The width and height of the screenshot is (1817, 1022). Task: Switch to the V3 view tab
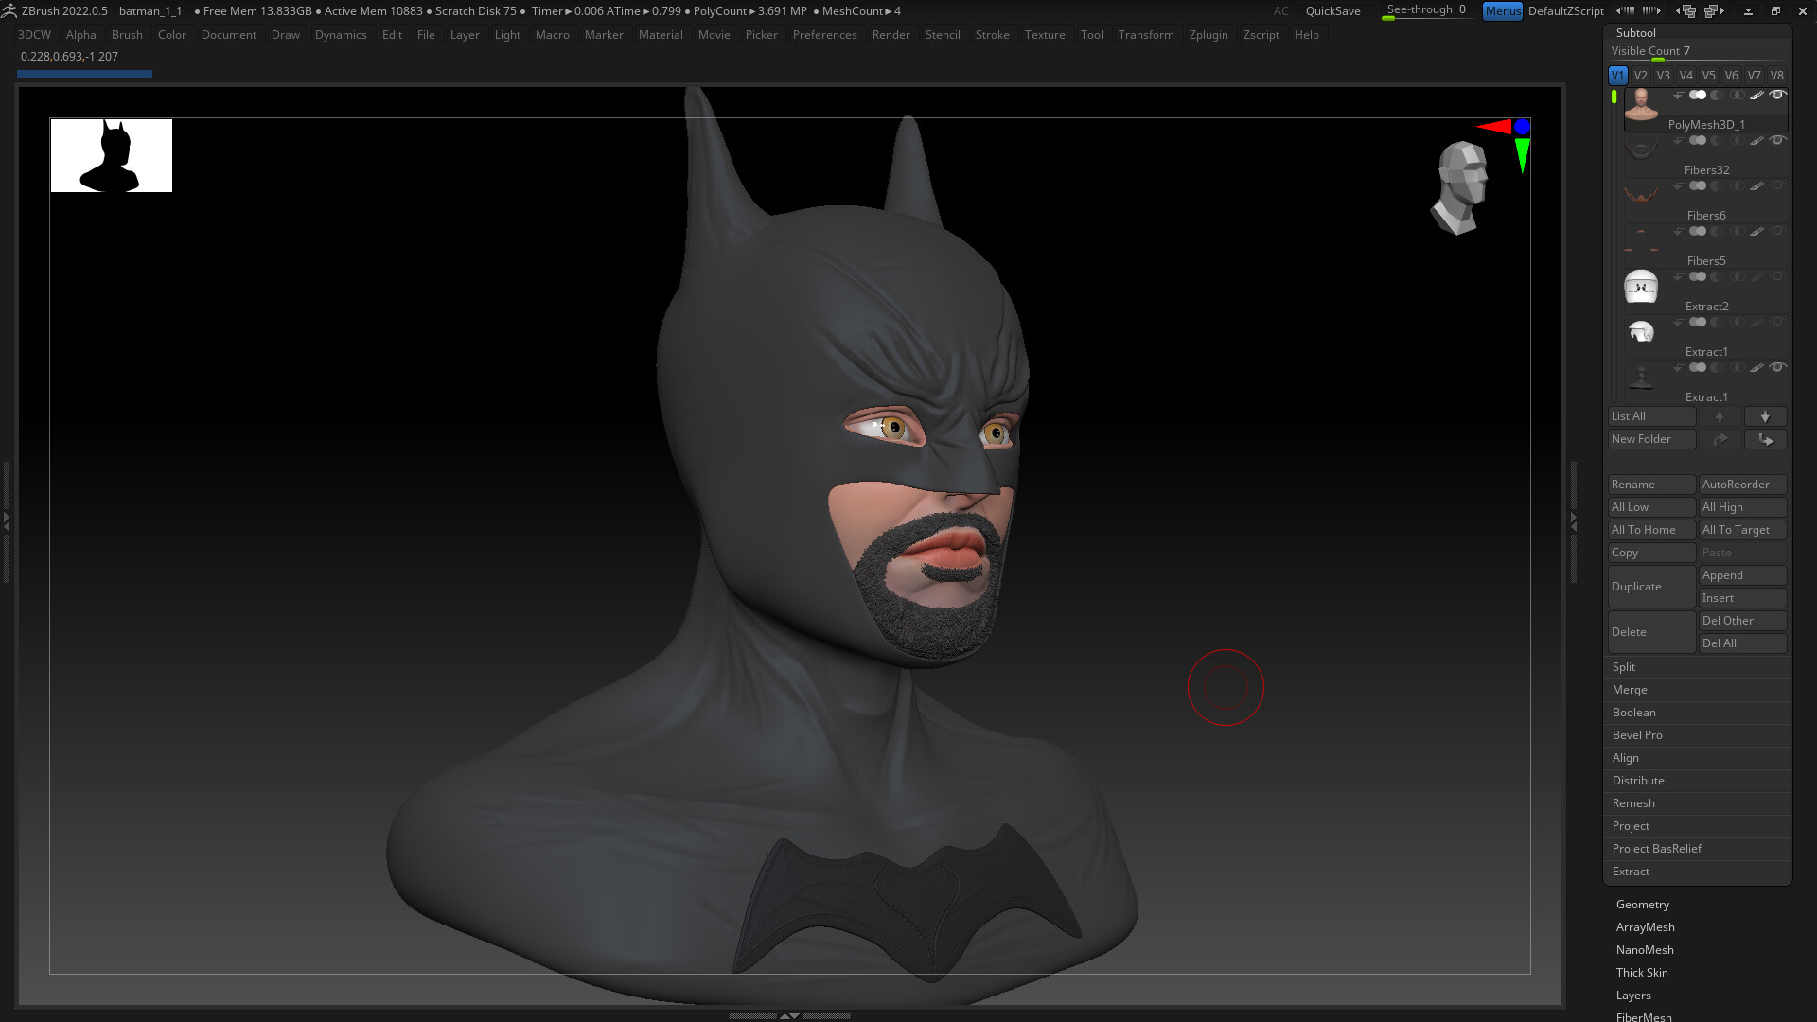coord(1662,75)
